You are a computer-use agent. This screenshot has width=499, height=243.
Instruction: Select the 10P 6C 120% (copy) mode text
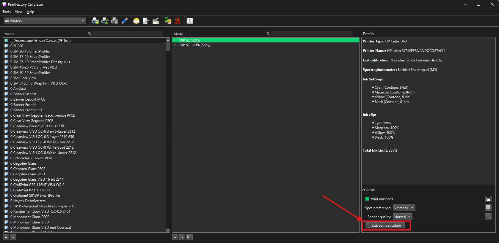tap(194, 45)
